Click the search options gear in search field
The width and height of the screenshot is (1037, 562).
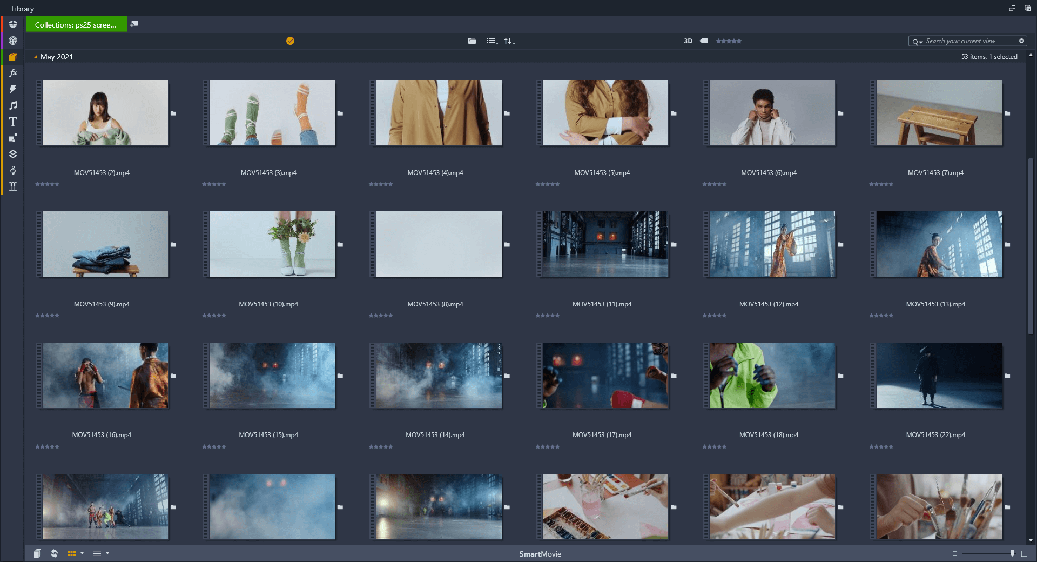point(918,41)
